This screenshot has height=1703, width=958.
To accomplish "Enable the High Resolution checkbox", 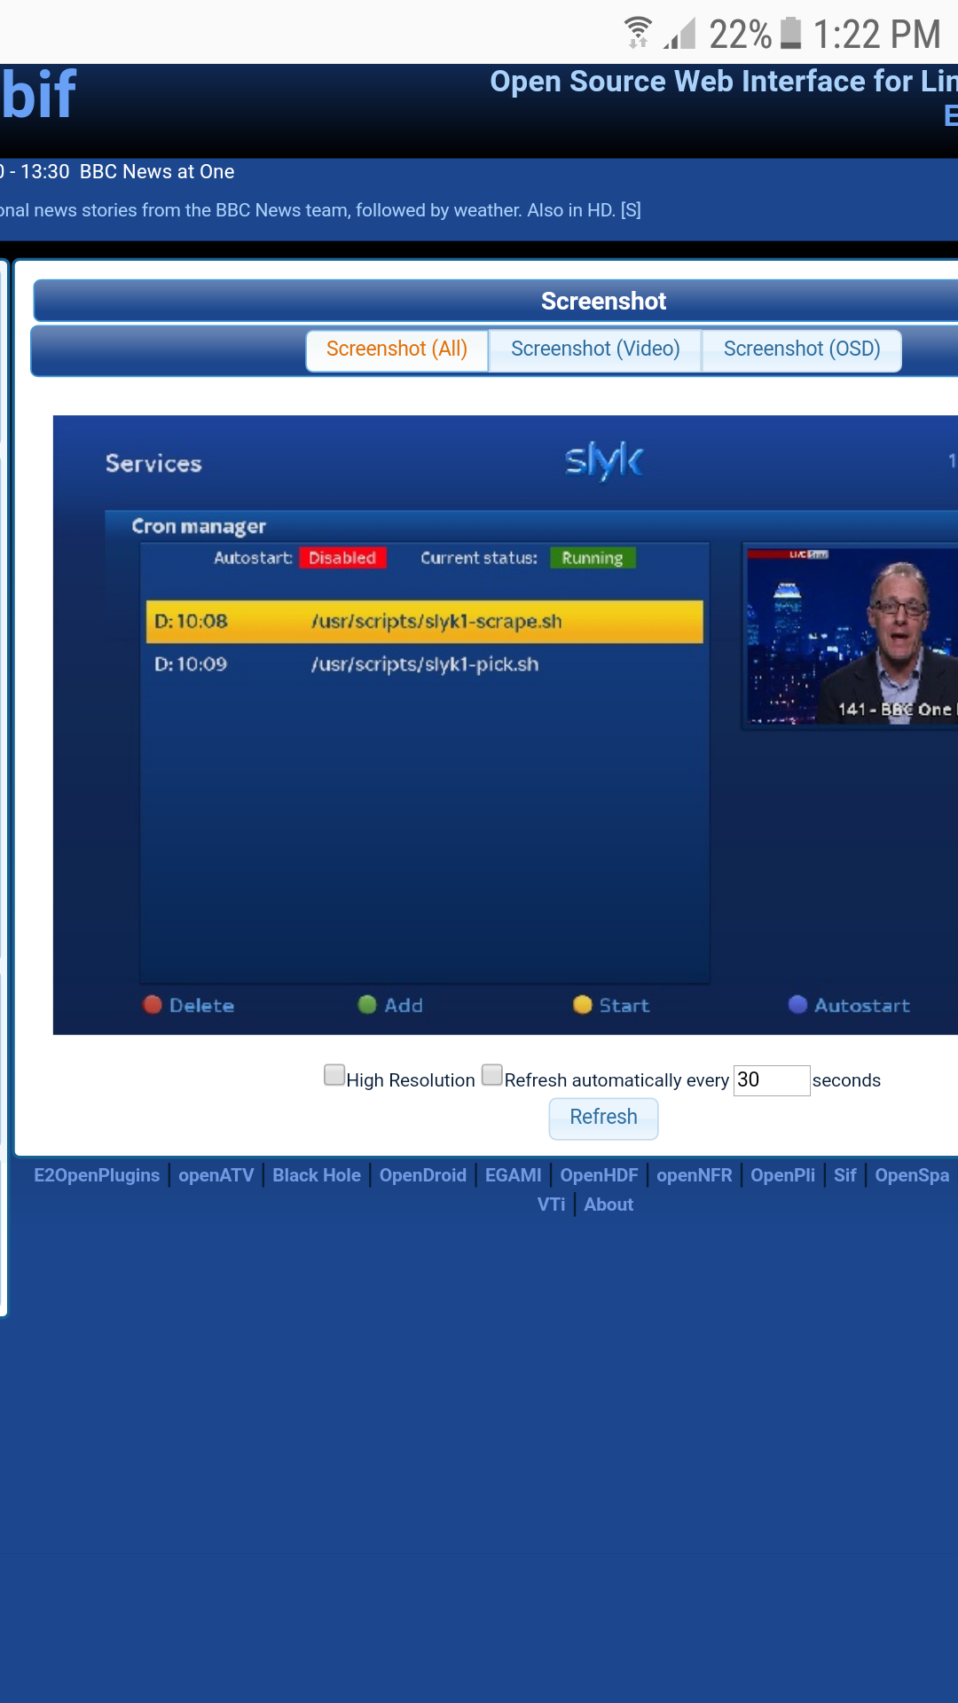I will pos(334,1075).
